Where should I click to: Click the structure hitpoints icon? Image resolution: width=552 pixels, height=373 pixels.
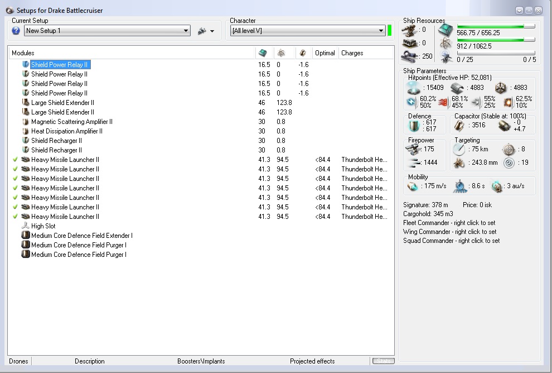click(x=501, y=88)
